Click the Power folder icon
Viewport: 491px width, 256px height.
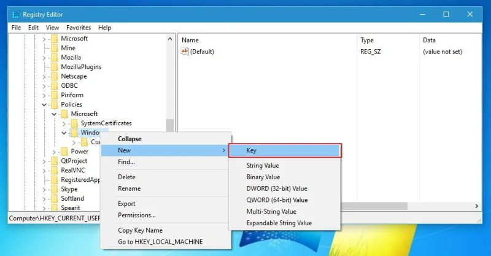point(64,152)
